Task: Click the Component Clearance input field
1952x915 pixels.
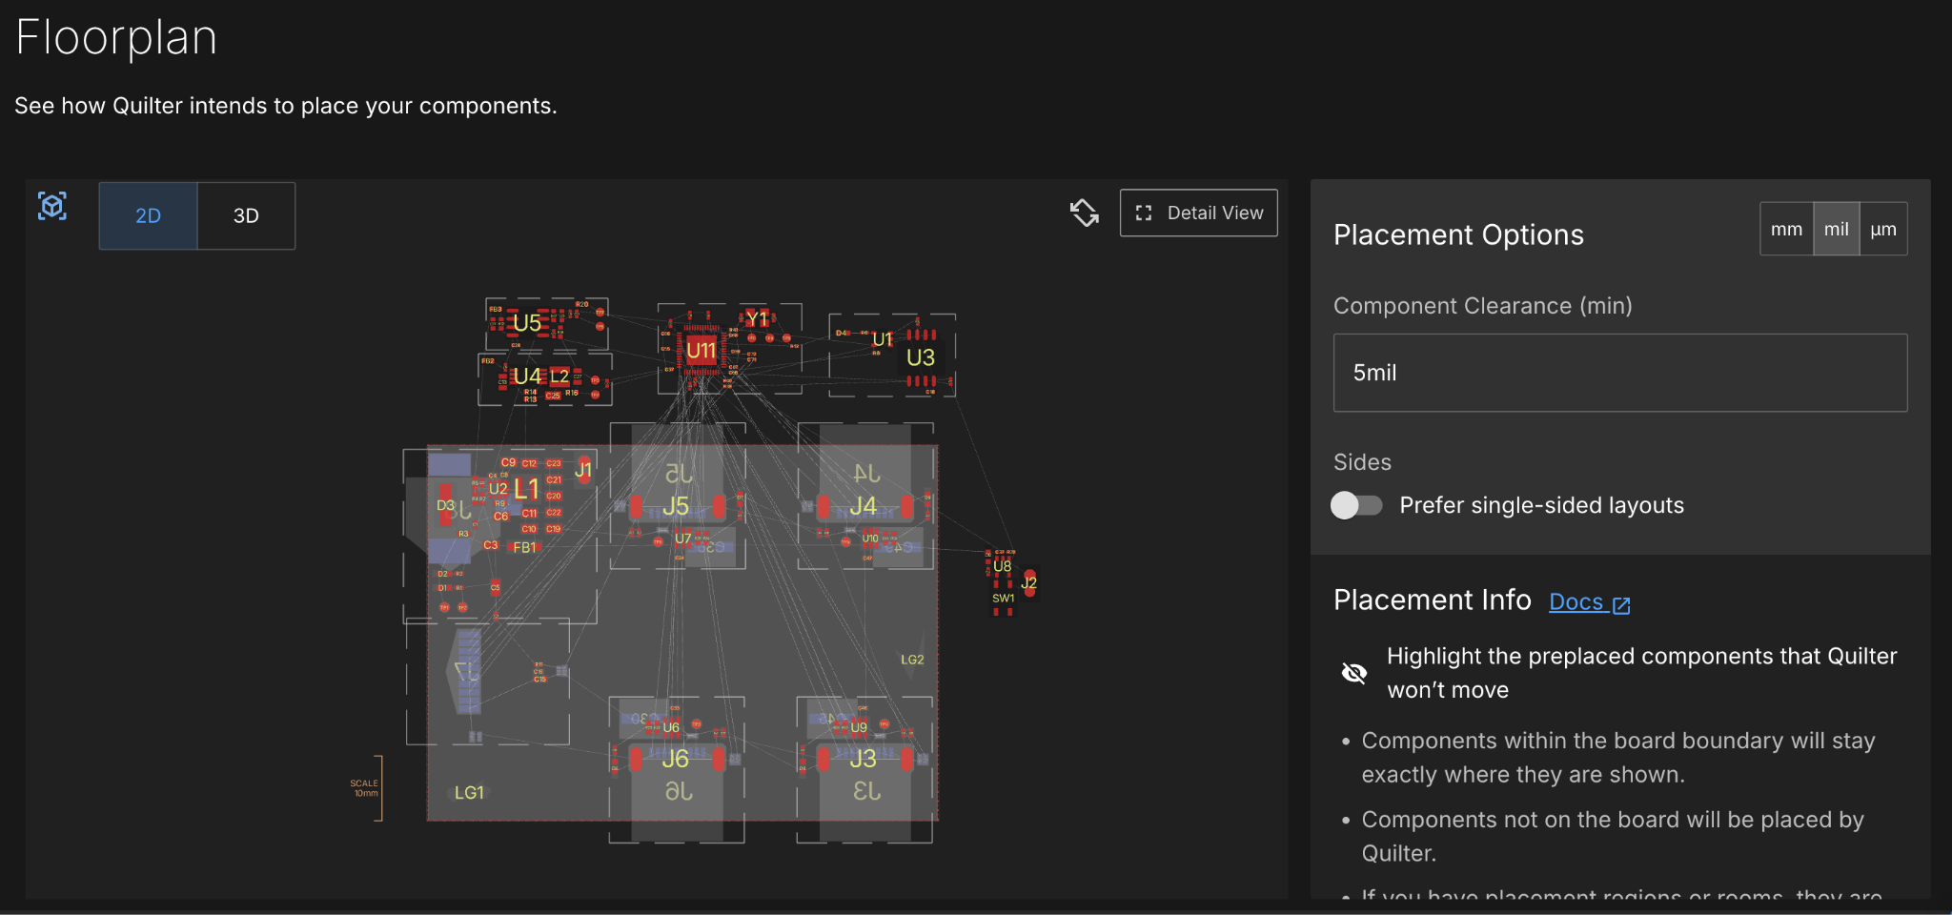Action: tap(1619, 373)
